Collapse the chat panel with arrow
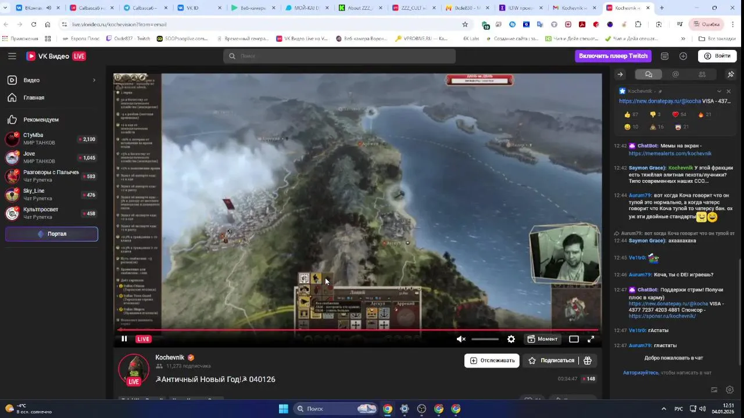 point(620,74)
